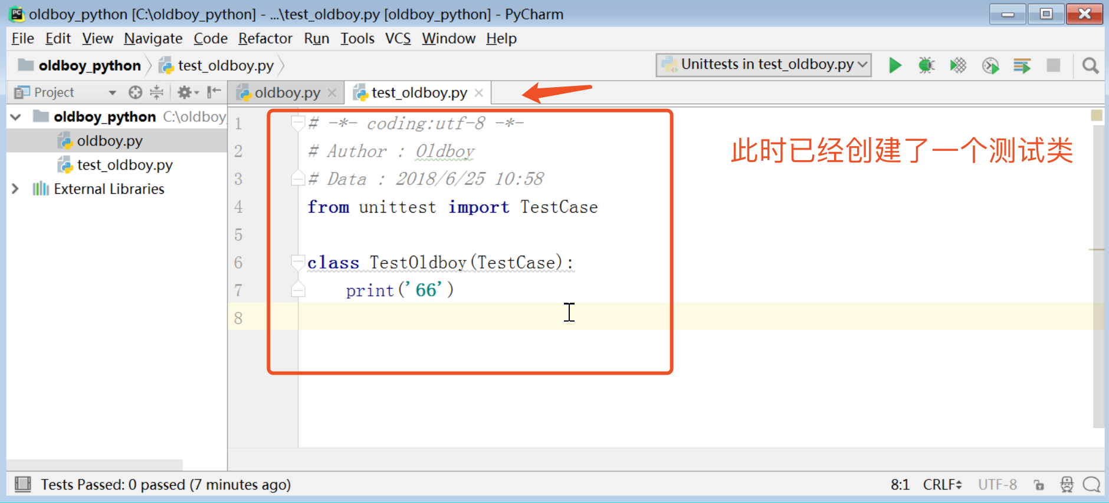The width and height of the screenshot is (1109, 503).
Task: Click the Project panel horizontal scrollbar
Action: [94, 465]
